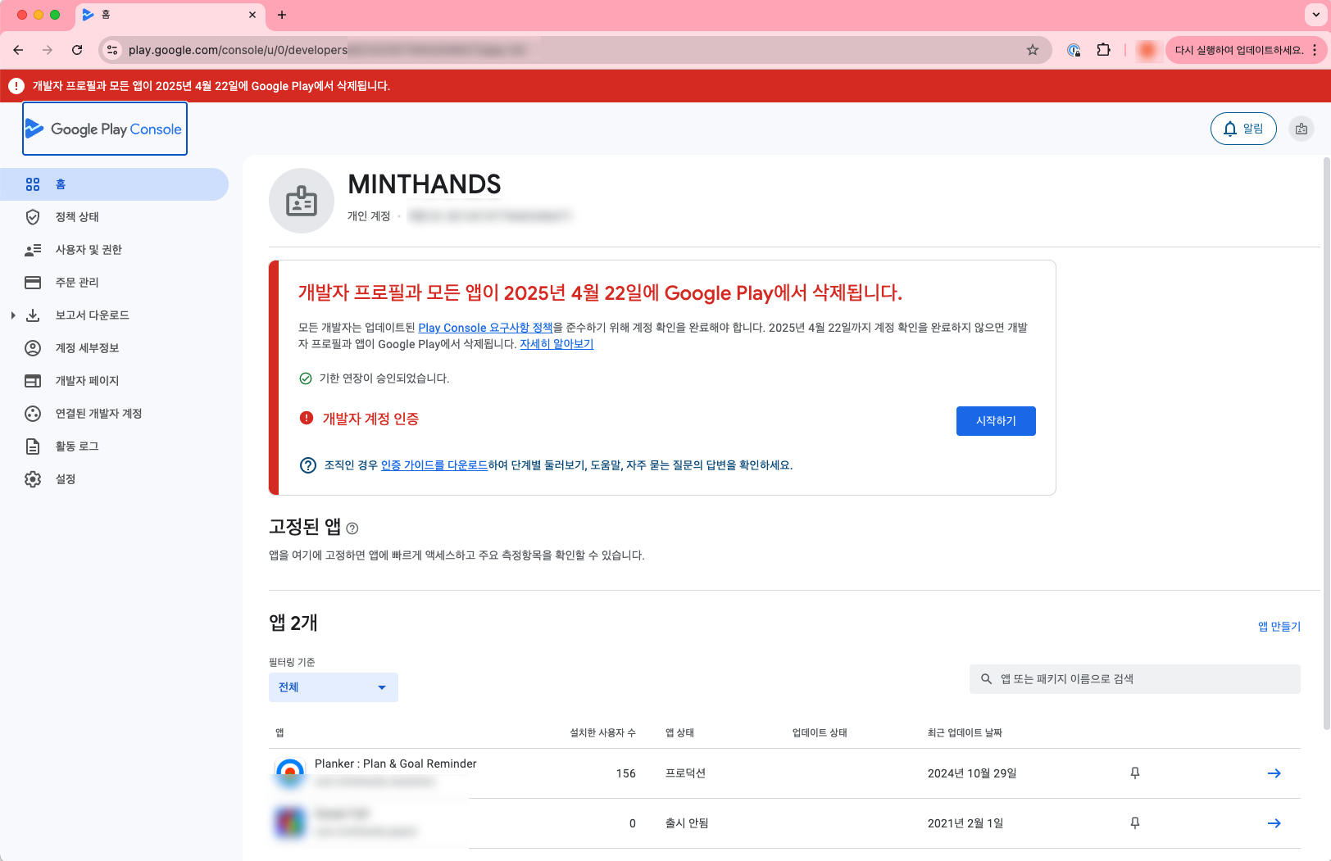Click the 시작하기 button
Screen dimensions: 1331x861
996,421
